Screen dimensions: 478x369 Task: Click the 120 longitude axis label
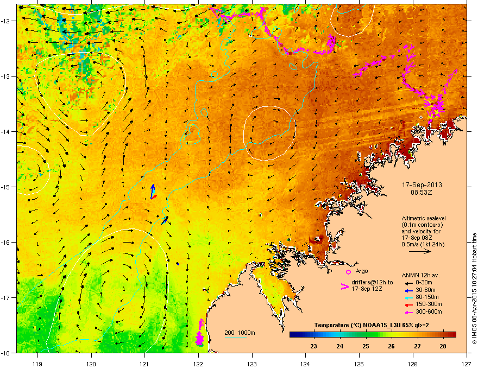91,364
